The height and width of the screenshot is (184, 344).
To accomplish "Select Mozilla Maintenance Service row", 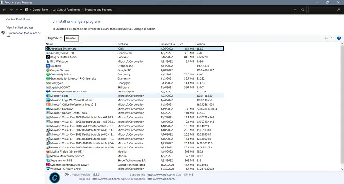I will pos(134,156).
